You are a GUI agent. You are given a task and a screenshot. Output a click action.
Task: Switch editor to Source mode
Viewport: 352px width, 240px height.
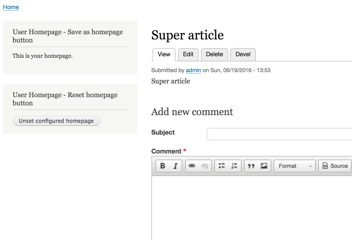(335, 166)
